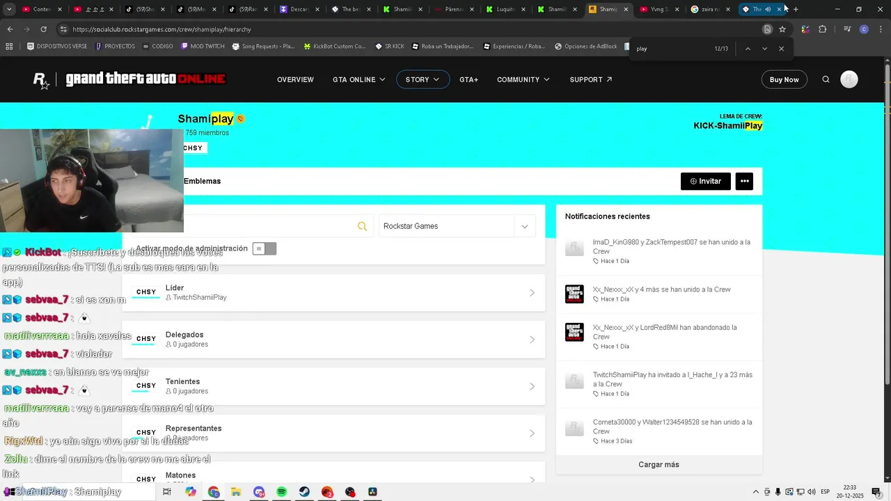891x501 pixels.
Task: Open the browser extensions puzzle icon
Action: pos(822,29)
